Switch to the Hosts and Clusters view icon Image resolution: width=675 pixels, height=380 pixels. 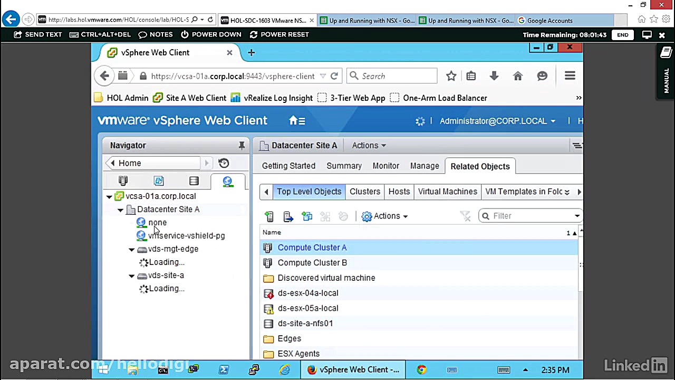pos(123,181)
